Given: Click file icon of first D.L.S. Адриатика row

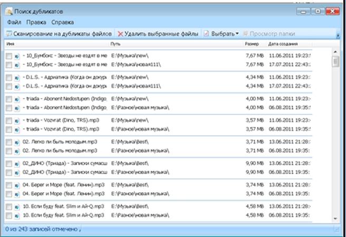Looking at the screenshot, I should click(17, 77).
